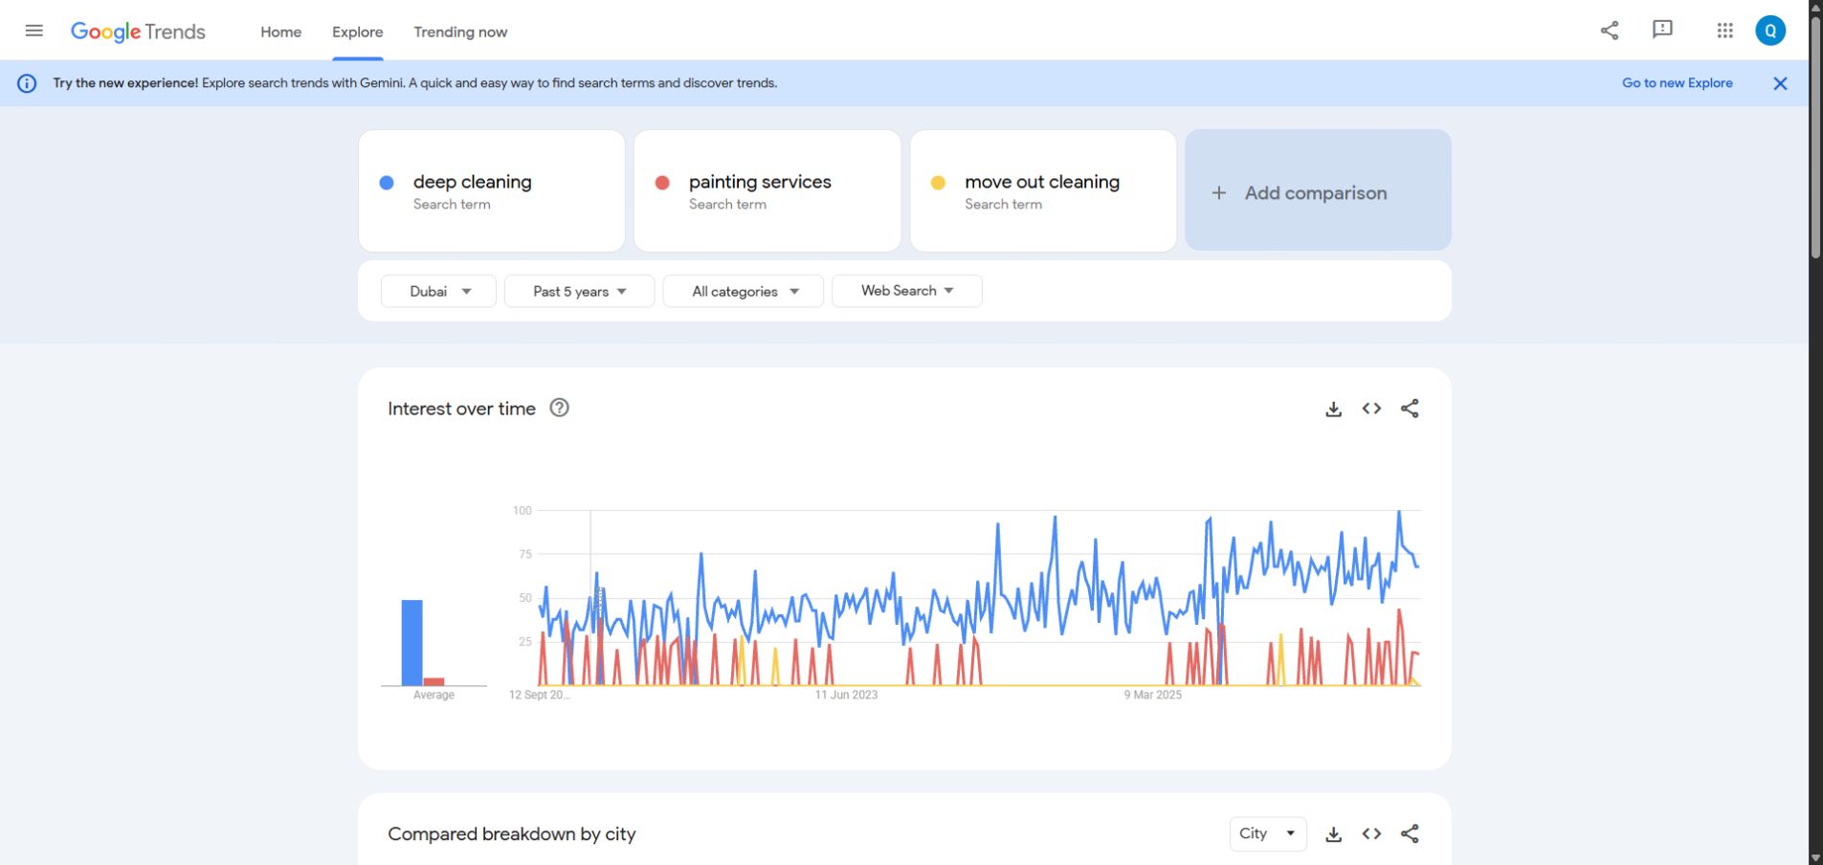Click the Go to new Explore link

[1677, 83]
